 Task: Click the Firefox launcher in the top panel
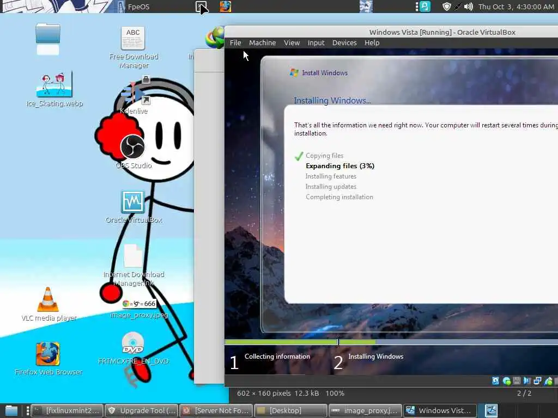[x=225, y=7]
